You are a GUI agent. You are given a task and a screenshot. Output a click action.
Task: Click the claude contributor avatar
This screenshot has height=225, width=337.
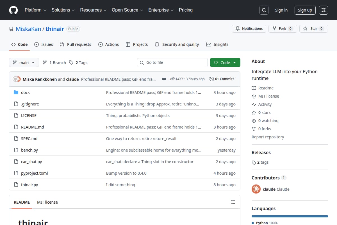[x=256, y=189]
